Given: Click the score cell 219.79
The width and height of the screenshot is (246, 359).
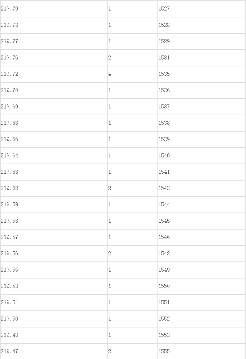Looking at the screenshot, I should pyautogui.click(x=54, y=9).
